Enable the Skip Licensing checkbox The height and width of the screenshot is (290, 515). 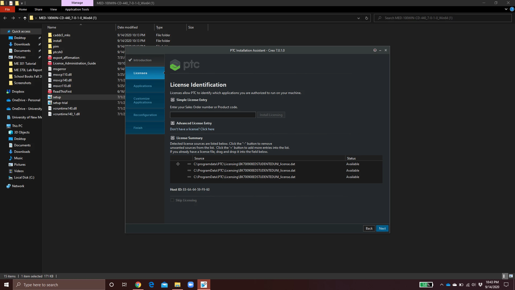(x=172, y=200)
